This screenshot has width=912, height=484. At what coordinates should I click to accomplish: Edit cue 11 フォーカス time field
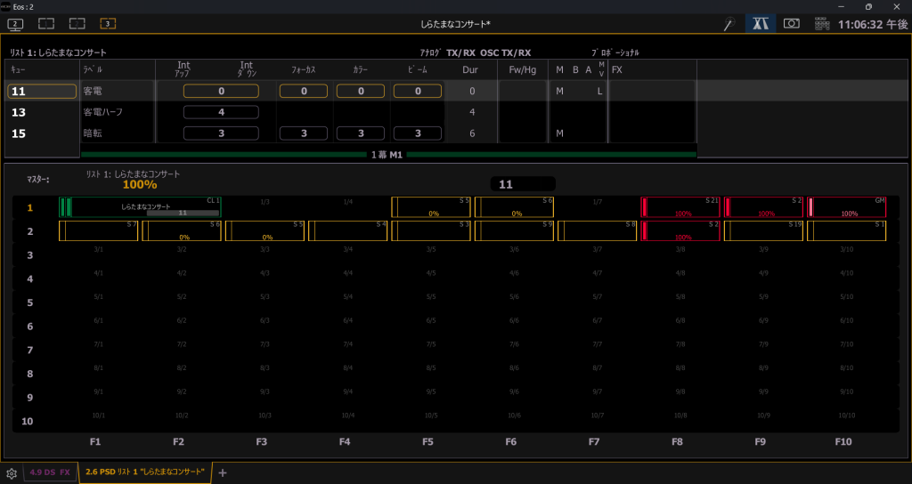(304, 92)
